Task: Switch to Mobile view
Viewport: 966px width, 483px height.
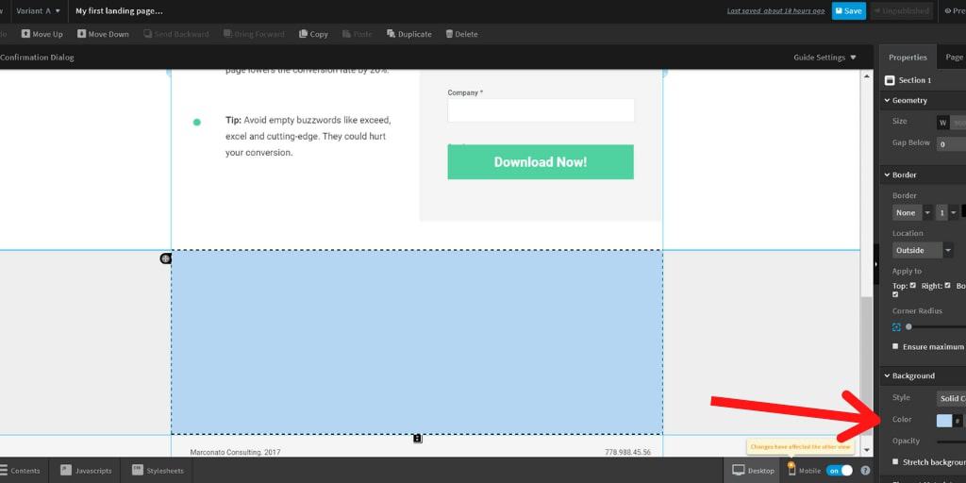Action: pyautogui.click(x=804, y=471)
